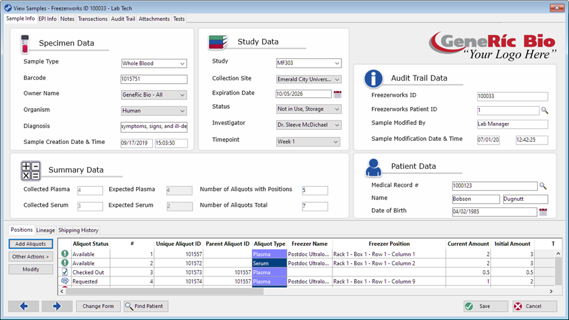
Task: Expand the Sample Type dropdown
Action: (183, 64)
